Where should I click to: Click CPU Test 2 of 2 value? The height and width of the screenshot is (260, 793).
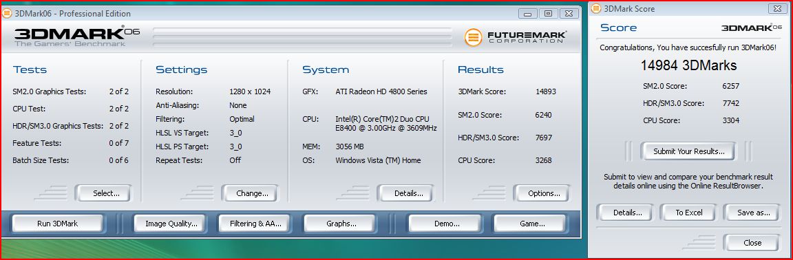119,109
